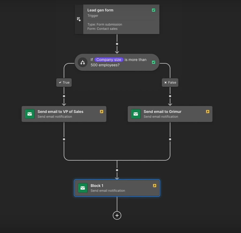This screenshot has height=233, width=241.
Task: Click the connector dot under the False label
Action: pos(170,96)
